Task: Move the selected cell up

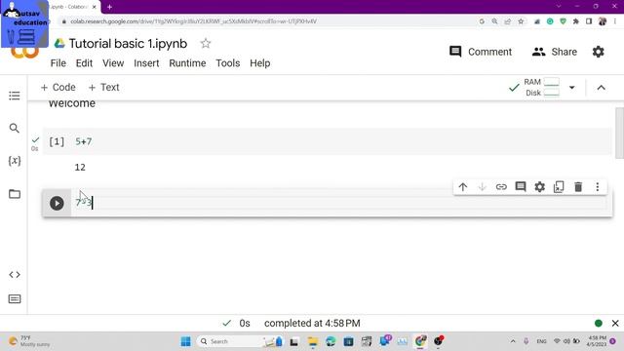Action: [x=463, y=186]
